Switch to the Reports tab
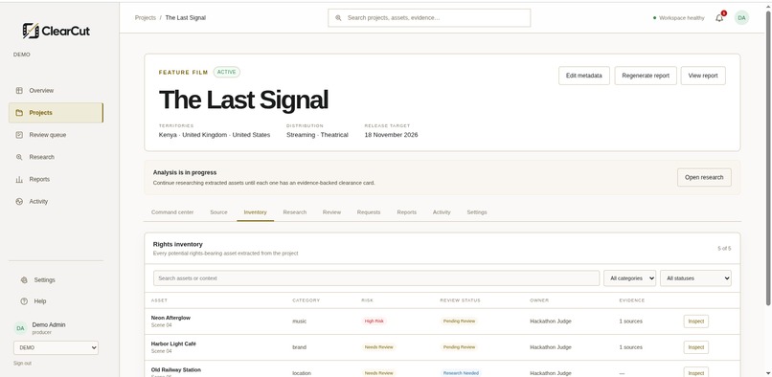 tap(407, 212)
